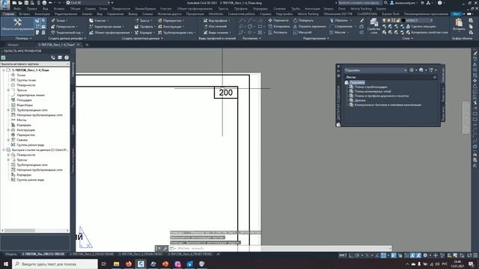
Task: Click the Вставить paste button
Action: pos(459,25)
